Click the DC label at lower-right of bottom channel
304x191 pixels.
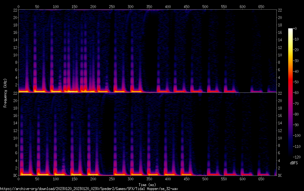(x=280, y=176)
